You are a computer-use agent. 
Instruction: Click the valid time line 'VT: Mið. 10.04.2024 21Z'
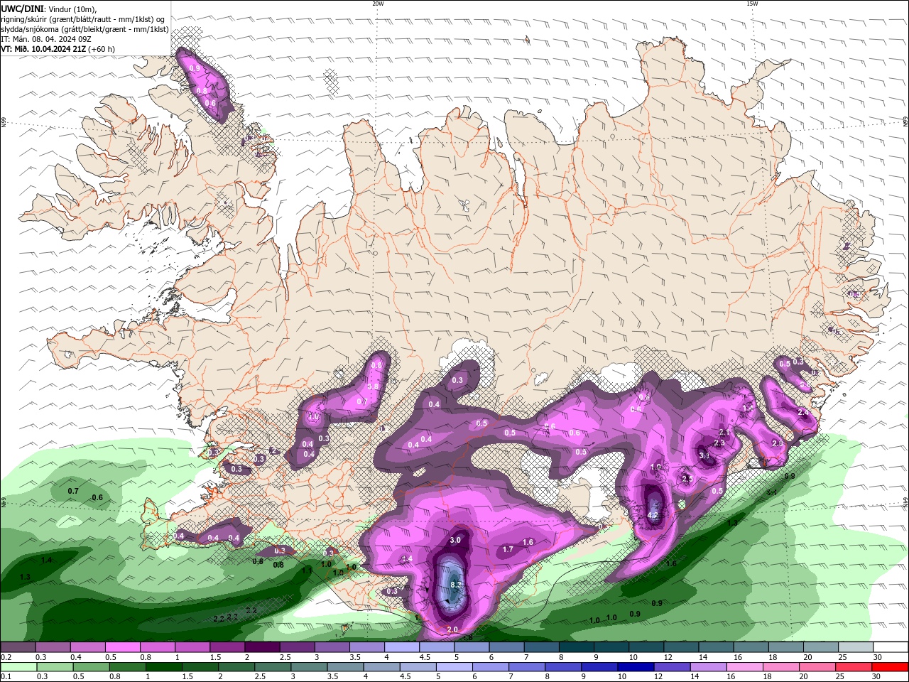[43, 49]
